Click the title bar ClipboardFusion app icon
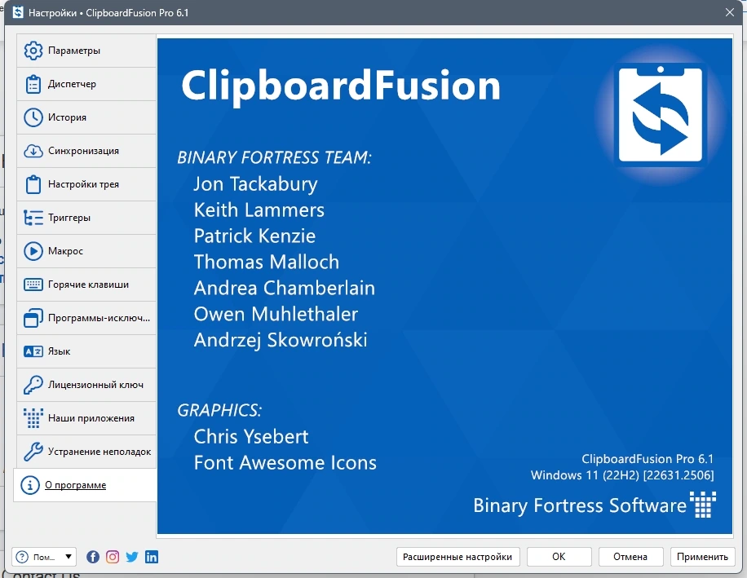The image size is (747, 578). tap(18, 12)
